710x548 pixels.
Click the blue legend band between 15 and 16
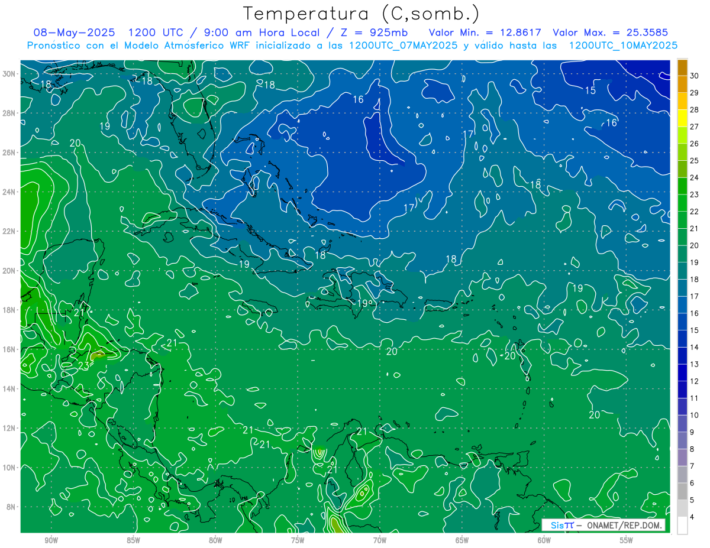(x=682, y=322)
